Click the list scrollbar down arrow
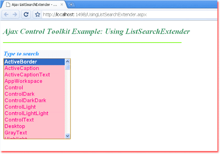The image size is (222, 154). coord(67,136)
